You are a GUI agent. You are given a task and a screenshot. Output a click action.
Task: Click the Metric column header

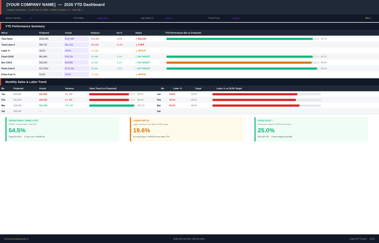click(5, 33)
